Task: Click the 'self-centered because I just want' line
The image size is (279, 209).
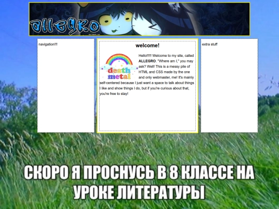Action: (147, 83)
